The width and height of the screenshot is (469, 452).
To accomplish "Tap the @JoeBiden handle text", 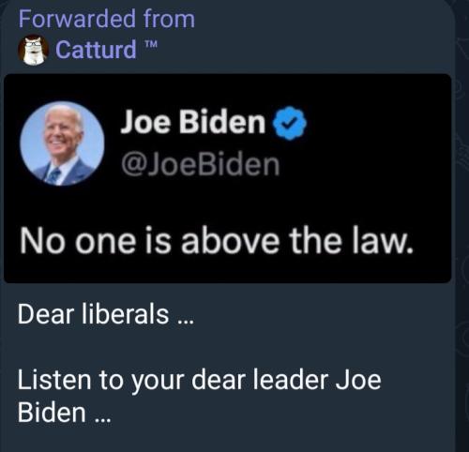I will [x=200, y=165].
